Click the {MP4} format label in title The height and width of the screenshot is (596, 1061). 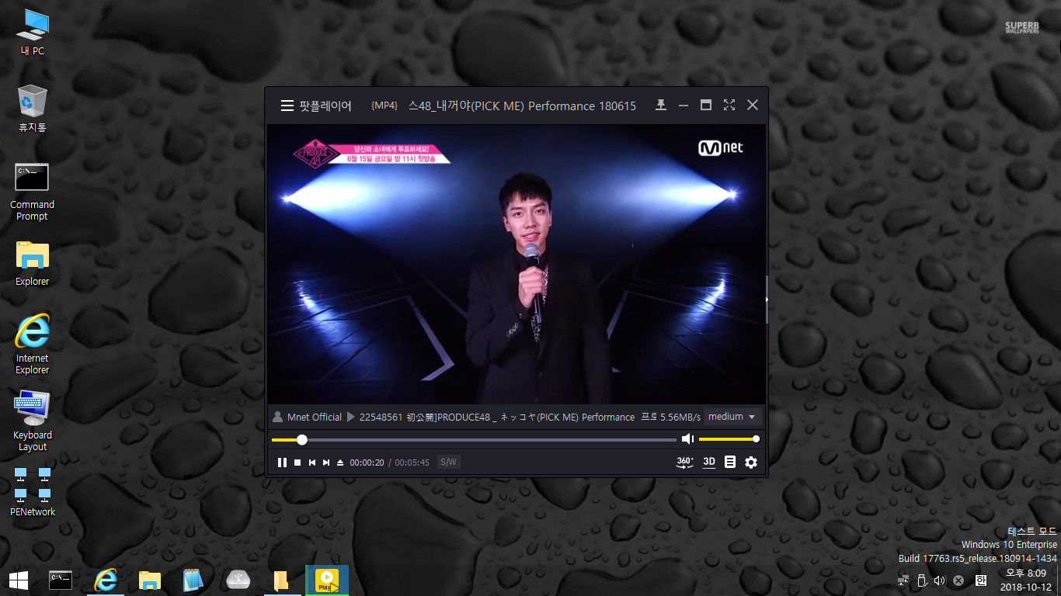click(384, 106)
